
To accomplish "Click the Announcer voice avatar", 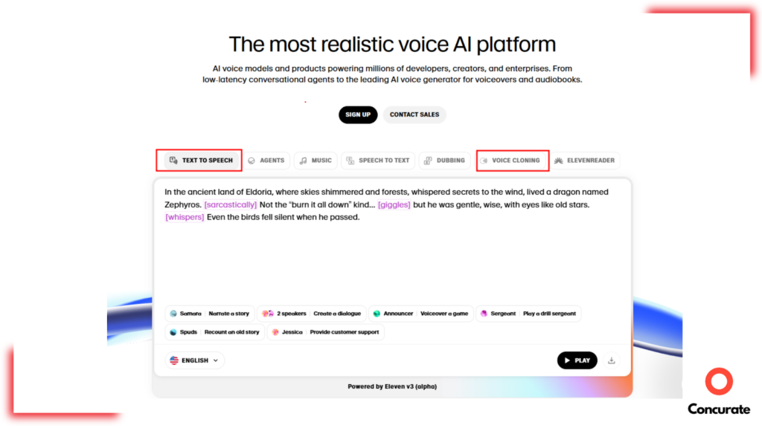I will pos(377,314).
